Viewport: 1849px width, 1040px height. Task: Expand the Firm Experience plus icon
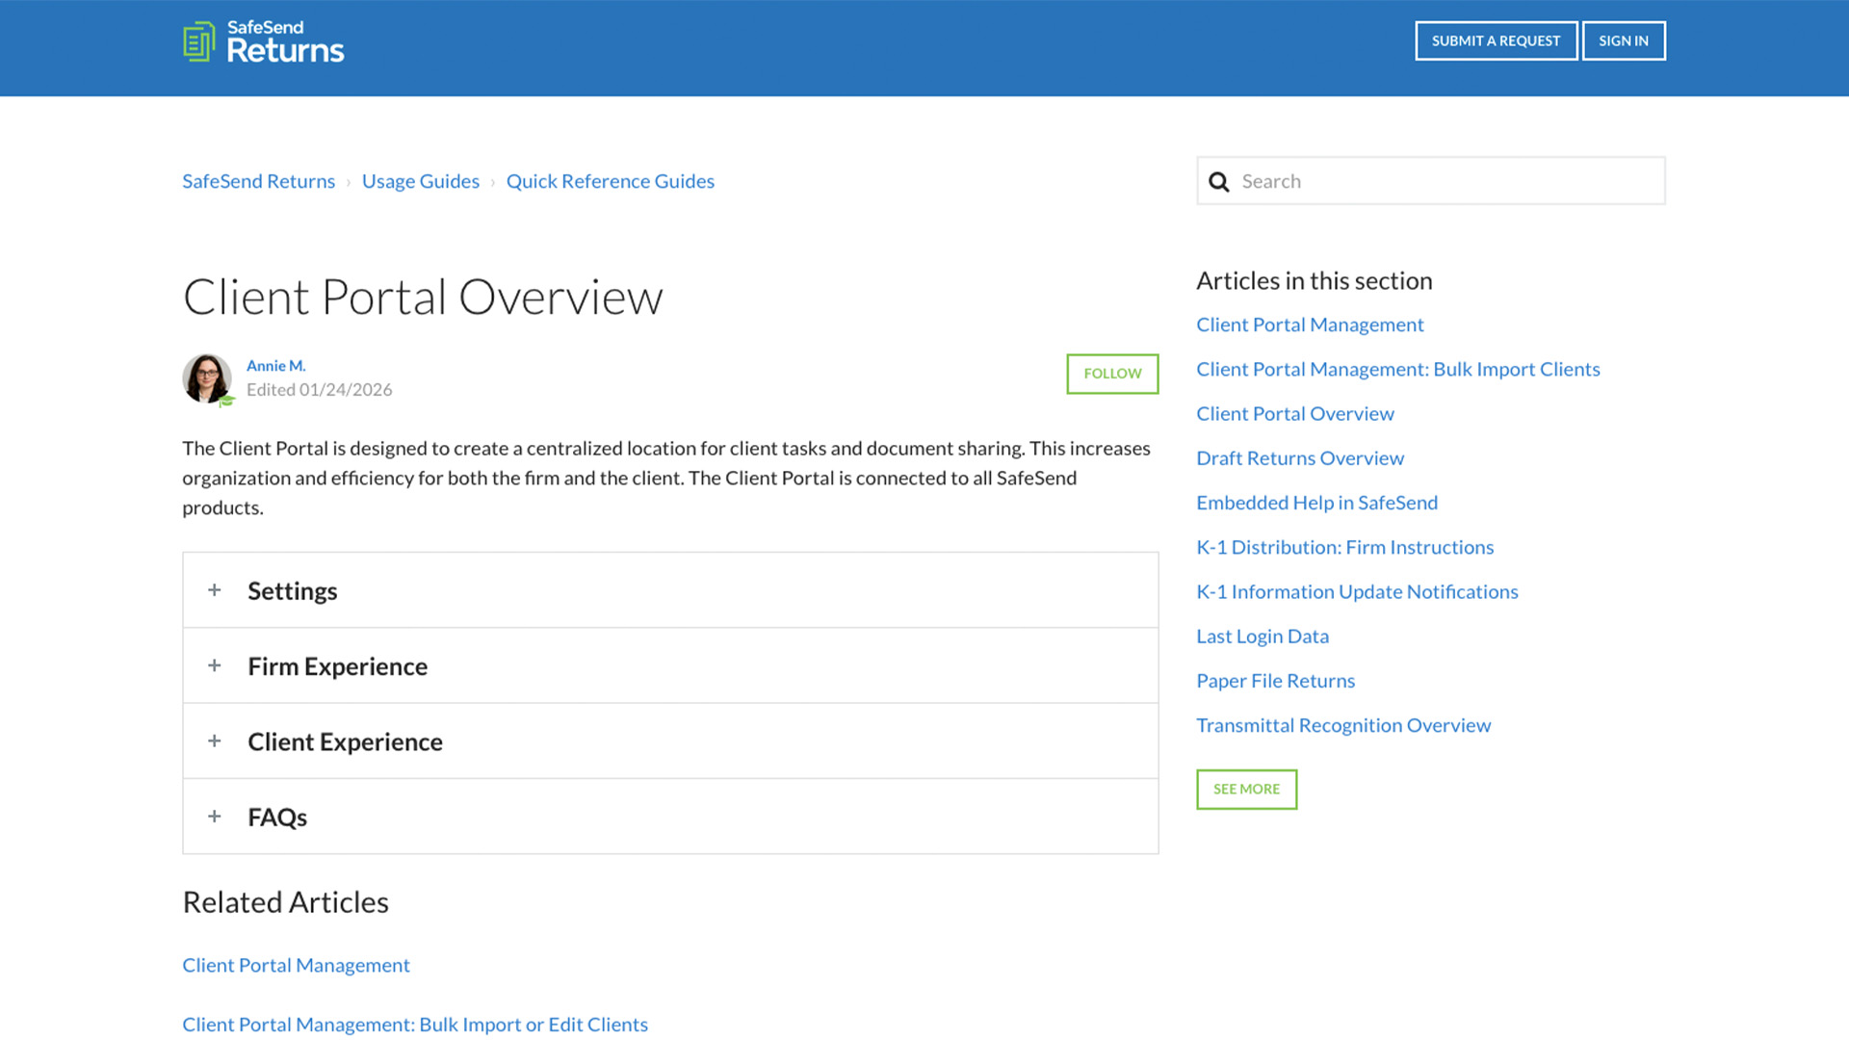click(215, 665)
